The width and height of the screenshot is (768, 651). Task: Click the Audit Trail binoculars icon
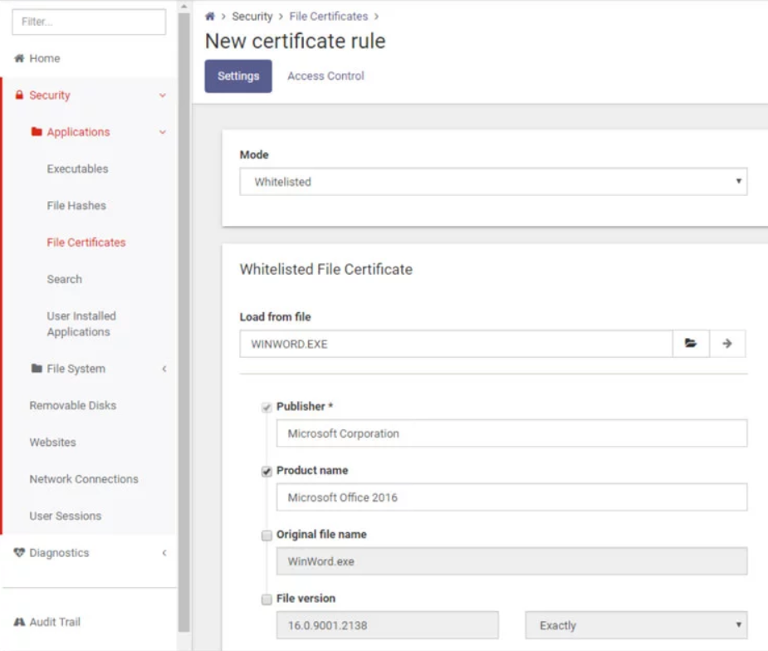[19, 622]
